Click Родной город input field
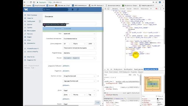188x106 pixels. coord(79,53)
